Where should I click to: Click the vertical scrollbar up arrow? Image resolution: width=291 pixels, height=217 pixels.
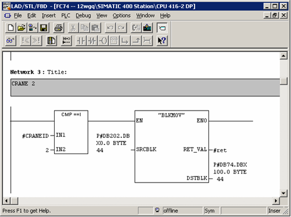(283, 56)
